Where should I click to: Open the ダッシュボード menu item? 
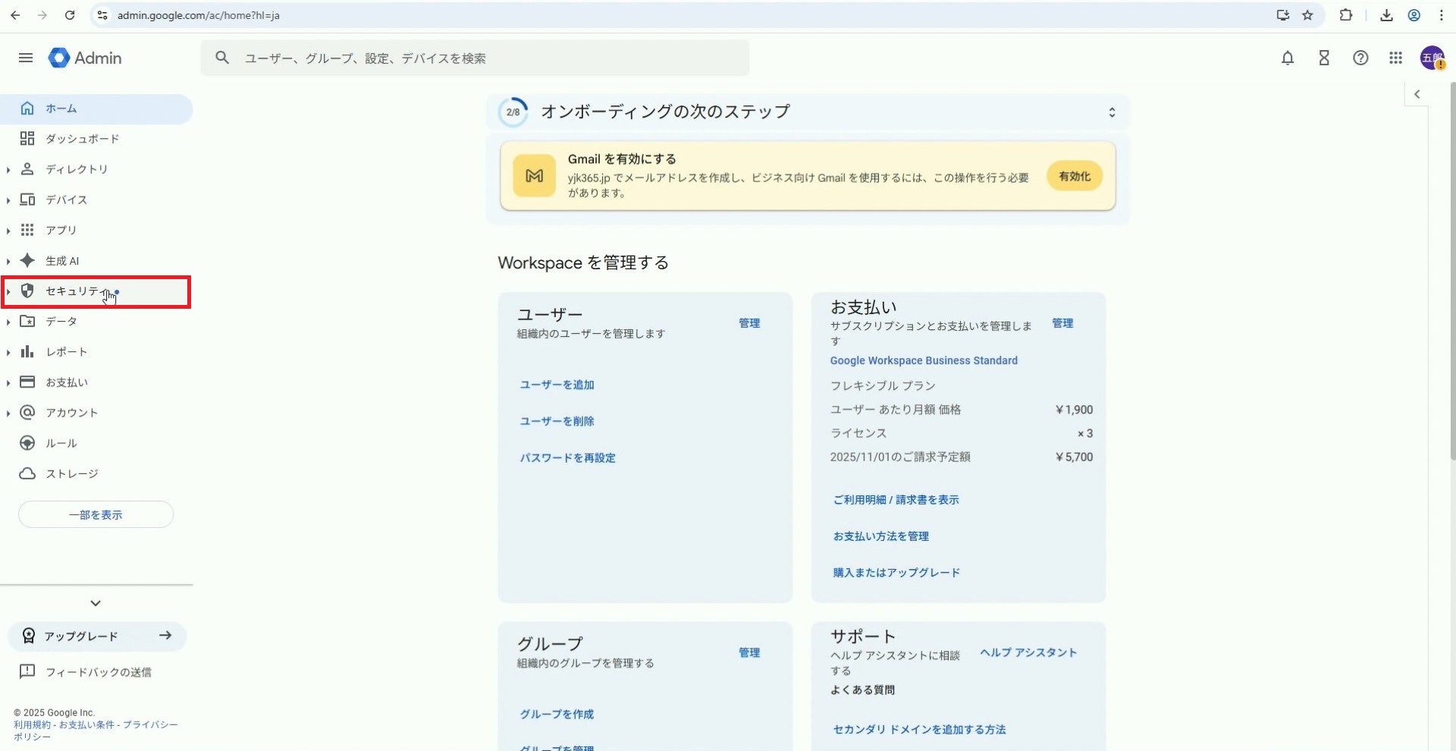click(x=82, y=139)
